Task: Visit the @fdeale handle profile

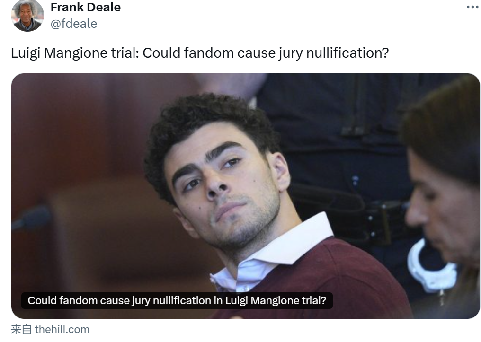Action: point(74,24)
